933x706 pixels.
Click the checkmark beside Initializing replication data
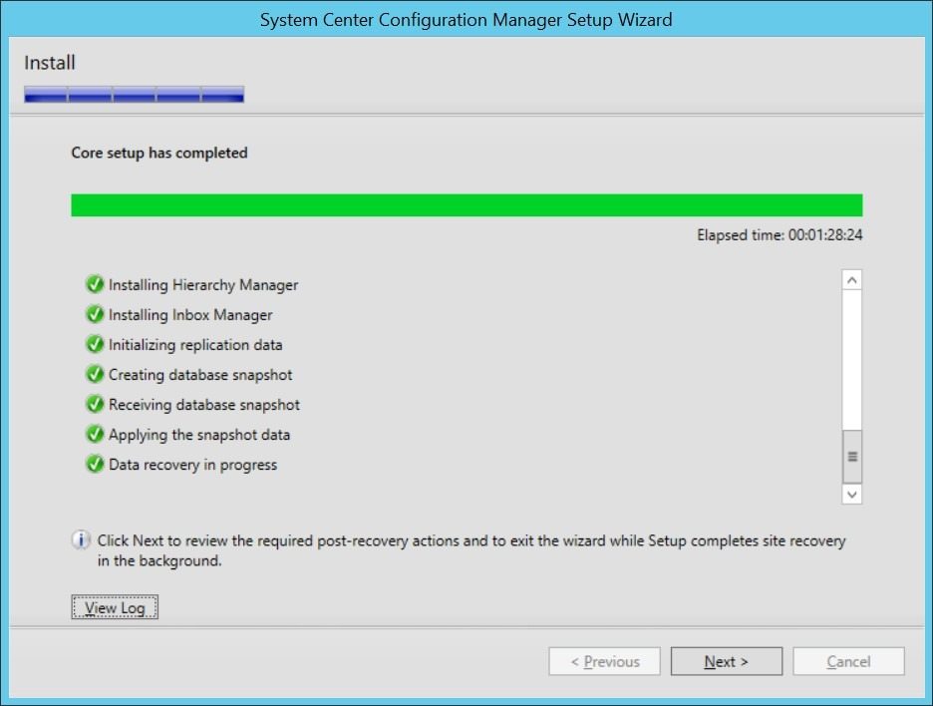tap(94, 345)
